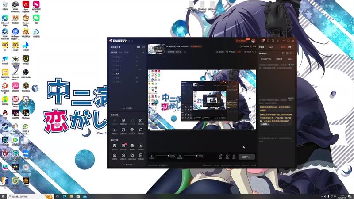
Task: Open the WeChat desktop icon
Action: point(36,19)
